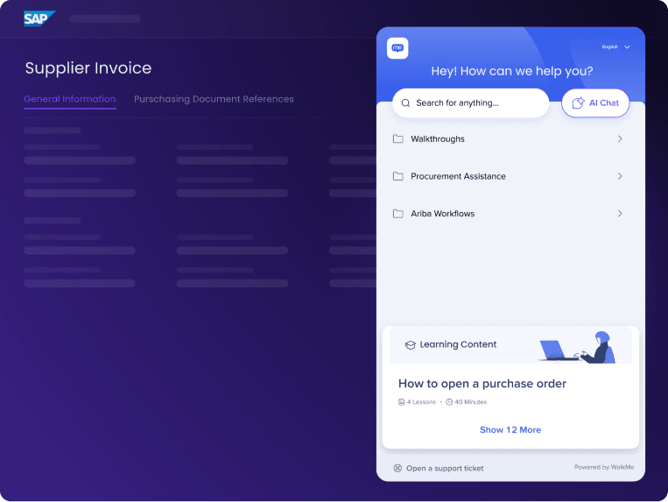Image resolution: width=668 pixels, height=502 pixels.
Task: Click the Ariba Workflows folder icon
Action: click(x=397, y=214)
